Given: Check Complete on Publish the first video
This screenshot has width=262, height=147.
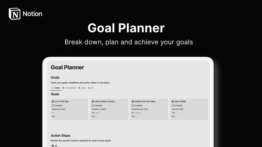Looking at the screenshot, I should (133, 105).
